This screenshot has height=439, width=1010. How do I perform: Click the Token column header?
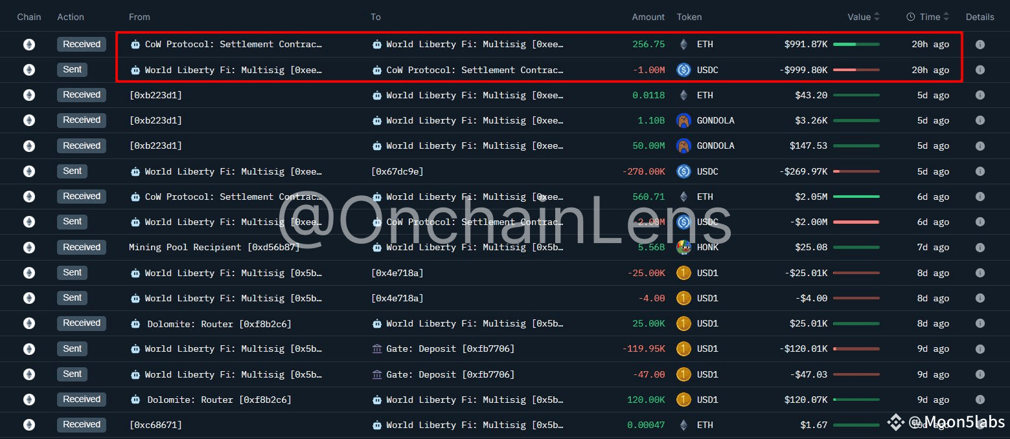pos(689,17)
